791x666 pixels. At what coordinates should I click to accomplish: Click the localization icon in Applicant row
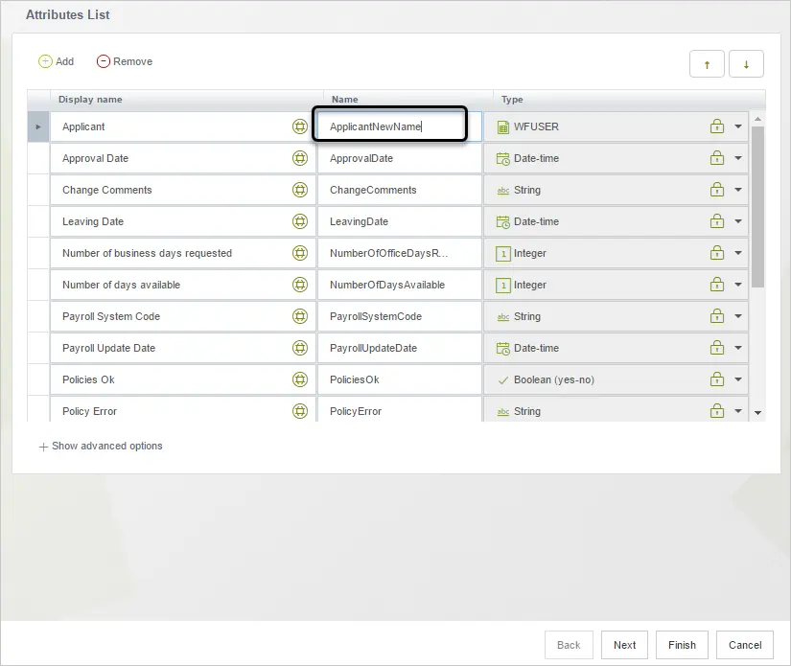coord(300,126)
